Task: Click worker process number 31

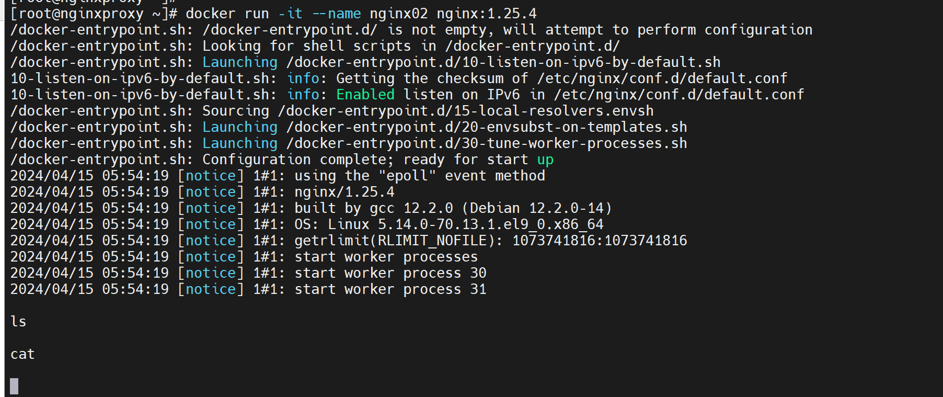Action: click(478, 289)
